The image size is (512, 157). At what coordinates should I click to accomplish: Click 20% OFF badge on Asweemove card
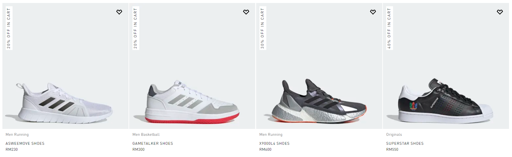click(x=9, y=28)
